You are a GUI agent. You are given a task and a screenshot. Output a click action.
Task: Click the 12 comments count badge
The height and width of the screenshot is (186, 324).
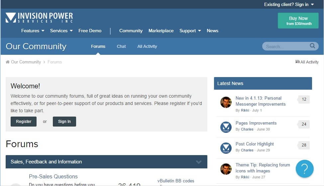(x=303, y=99)
